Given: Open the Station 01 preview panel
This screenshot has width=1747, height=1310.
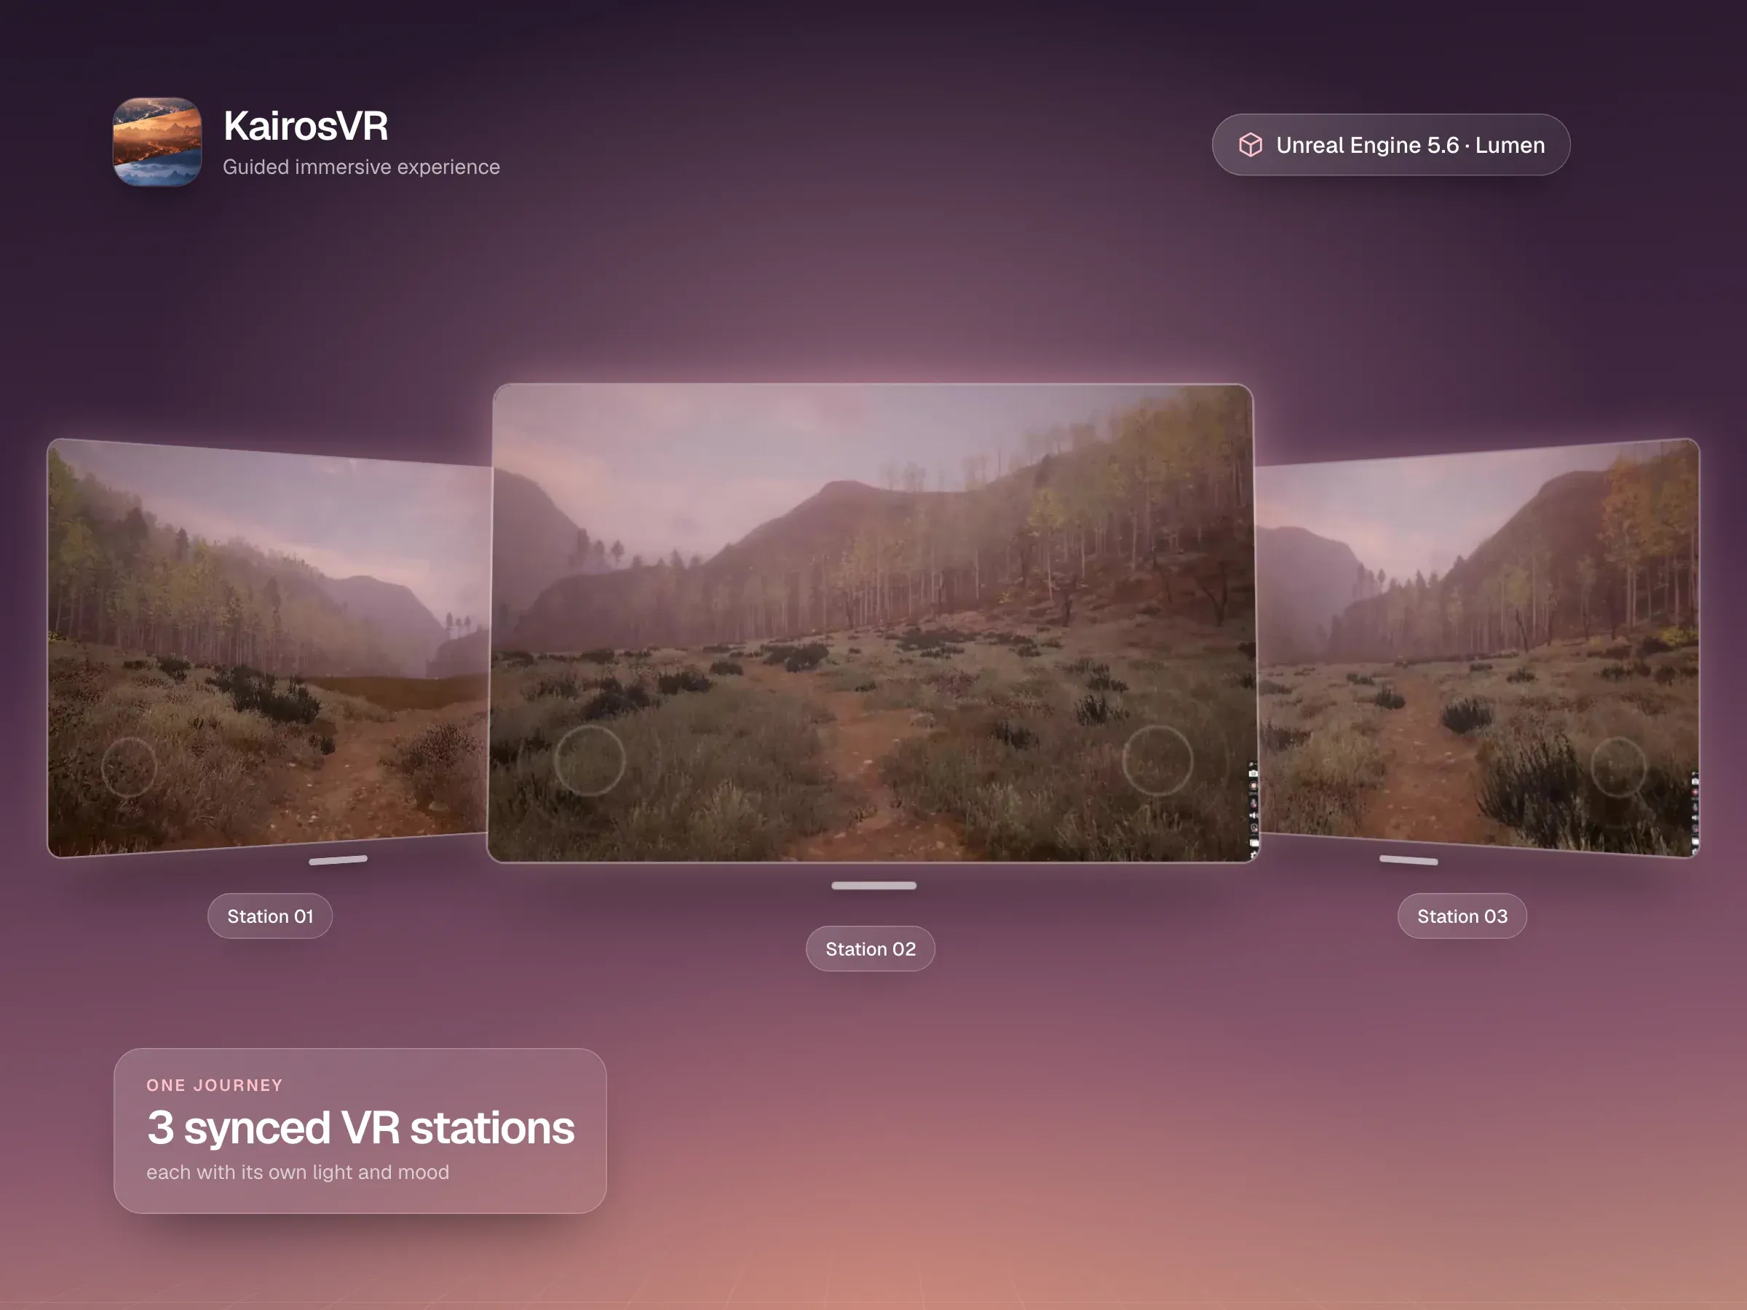Looking at the screenshot, I should (269, 648).
